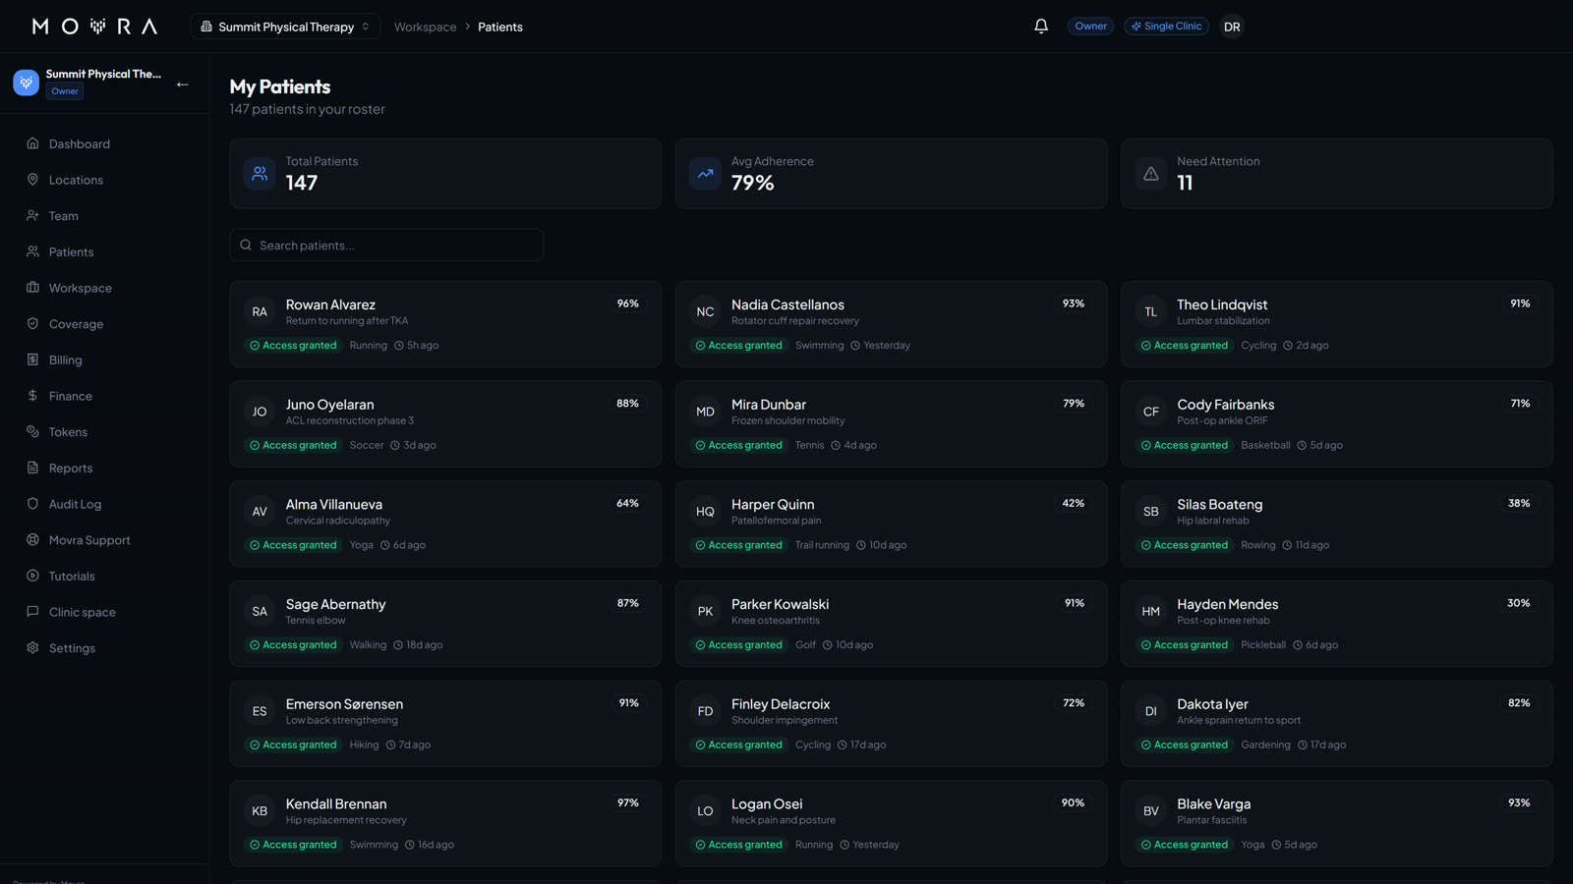1573x884 pixels.
Task: Click Kendall Brennan's name
Action: (336, 803)
